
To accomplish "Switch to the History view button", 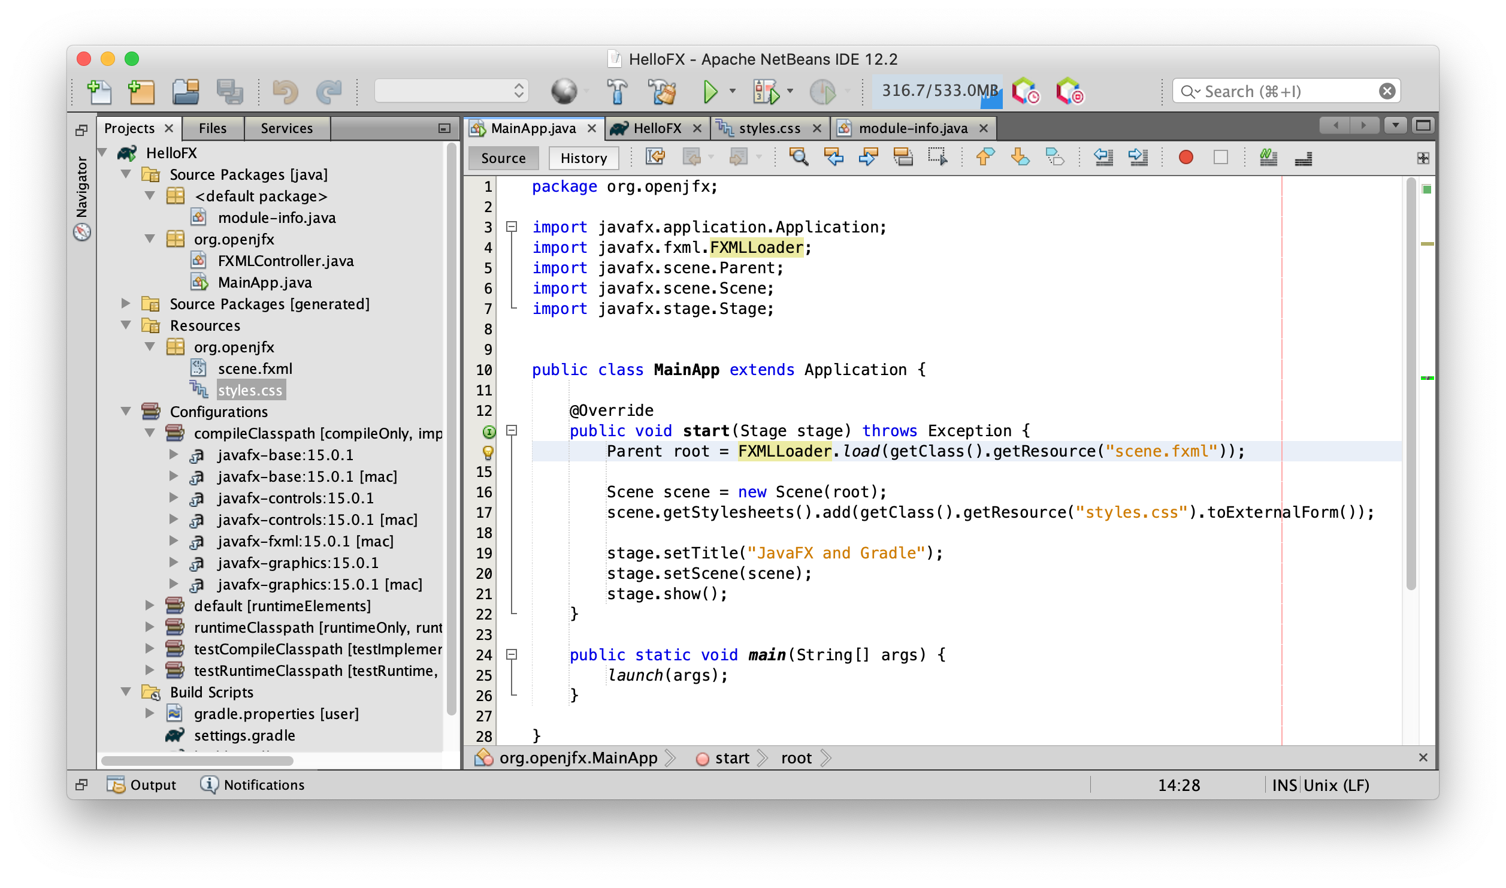I will click(x=583, y=158).
